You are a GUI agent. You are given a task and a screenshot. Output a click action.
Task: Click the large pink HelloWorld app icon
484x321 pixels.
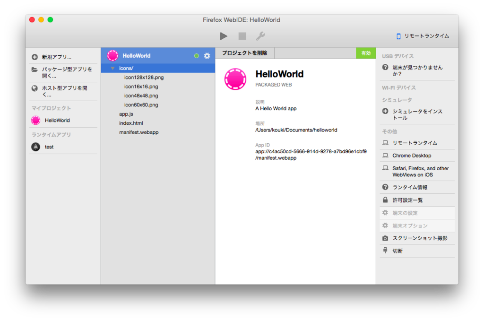(x=235, y=79)
